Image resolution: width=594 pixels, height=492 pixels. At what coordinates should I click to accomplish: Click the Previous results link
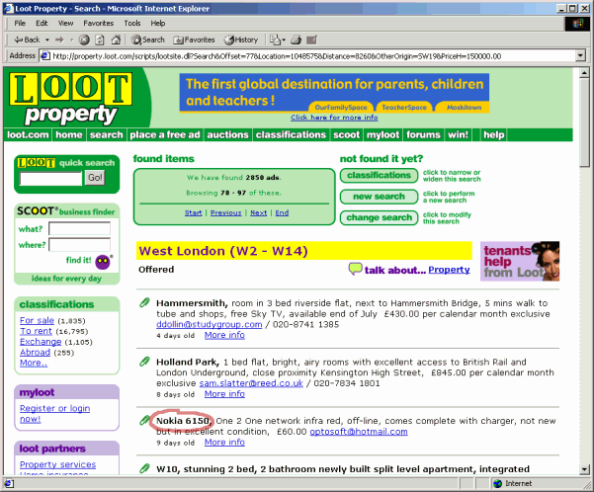(x=226, y=212)
